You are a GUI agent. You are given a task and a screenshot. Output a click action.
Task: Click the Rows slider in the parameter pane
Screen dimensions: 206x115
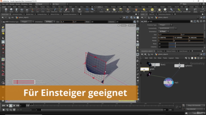click(x=186, y=44)
